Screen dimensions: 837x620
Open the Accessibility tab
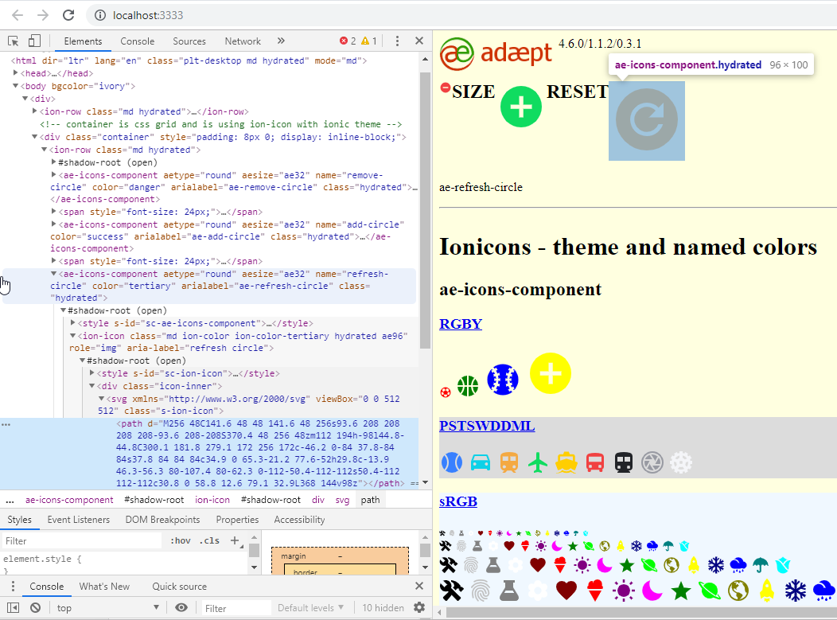(x=299, y=520)
